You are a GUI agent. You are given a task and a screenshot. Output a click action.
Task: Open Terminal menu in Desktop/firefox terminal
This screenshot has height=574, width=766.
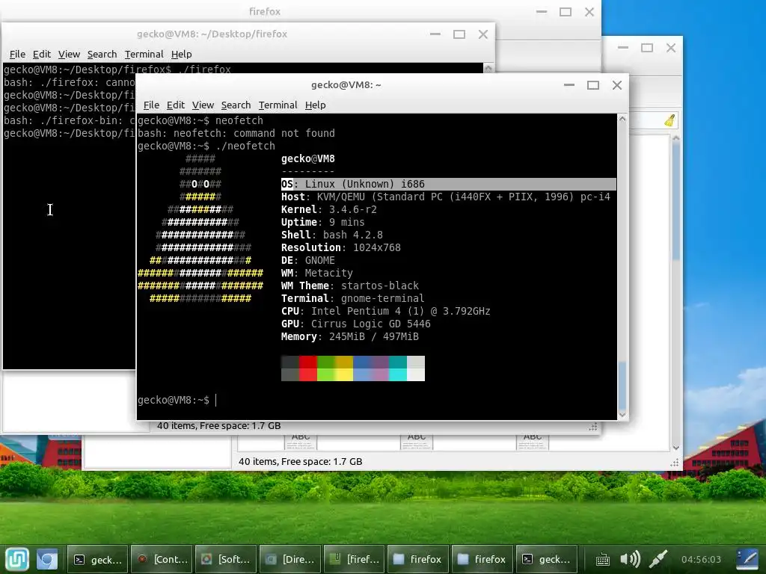tap(144, 54)
